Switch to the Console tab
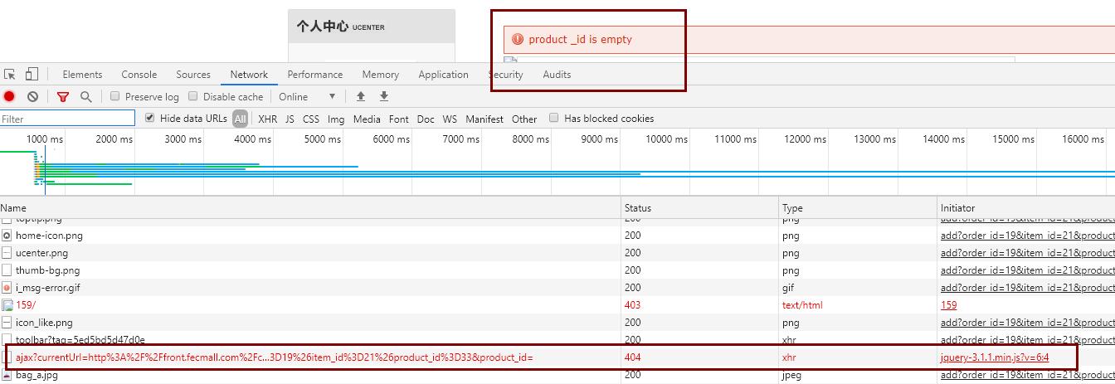 (x=139, y=74)
